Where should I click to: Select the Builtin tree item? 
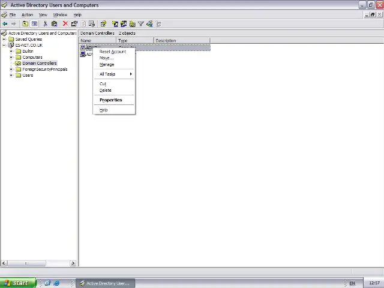(28, 51)
